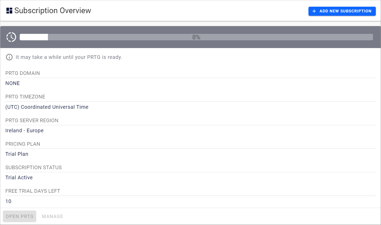Select the NONE domain value
381x225 pixels.
click(13, 83)
